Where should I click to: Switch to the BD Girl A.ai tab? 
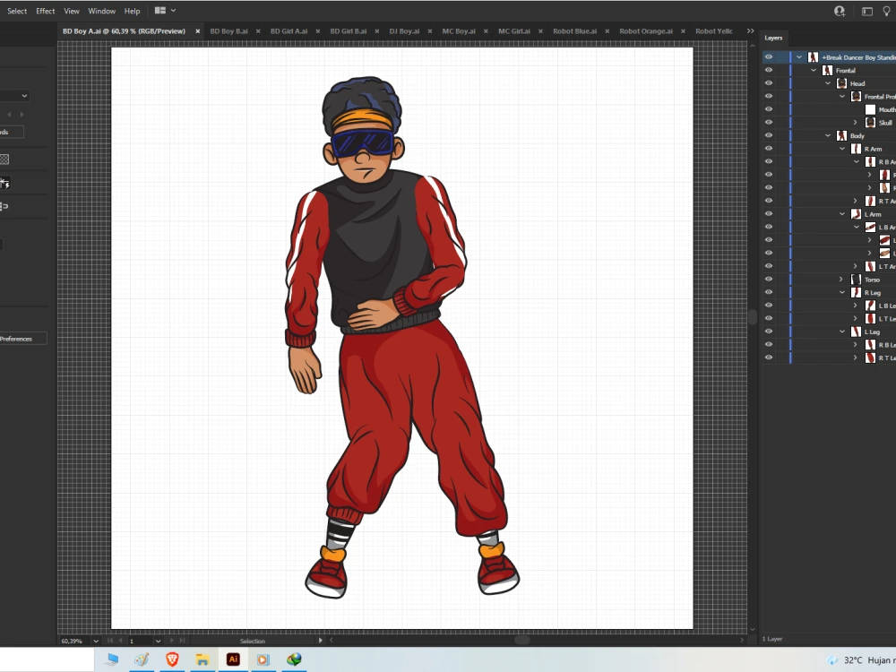click(x=289, y=30)
